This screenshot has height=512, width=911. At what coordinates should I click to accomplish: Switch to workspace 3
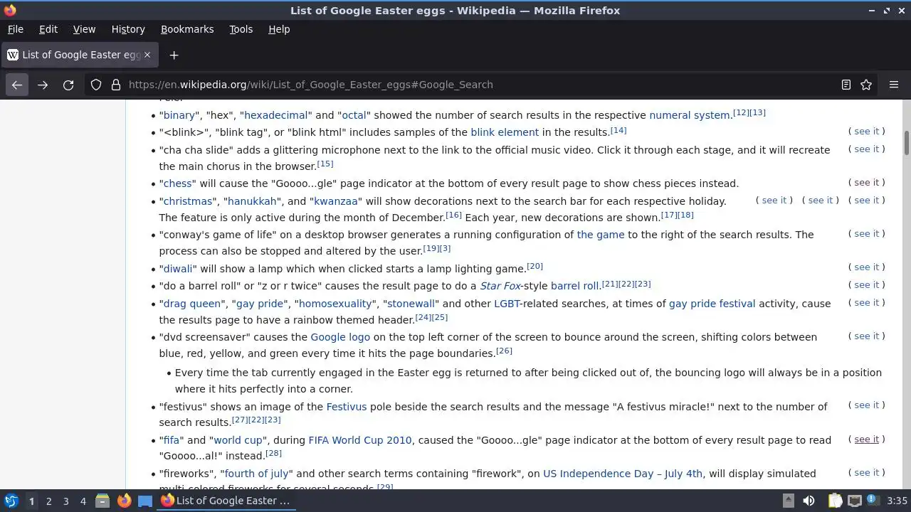[65, 501]
